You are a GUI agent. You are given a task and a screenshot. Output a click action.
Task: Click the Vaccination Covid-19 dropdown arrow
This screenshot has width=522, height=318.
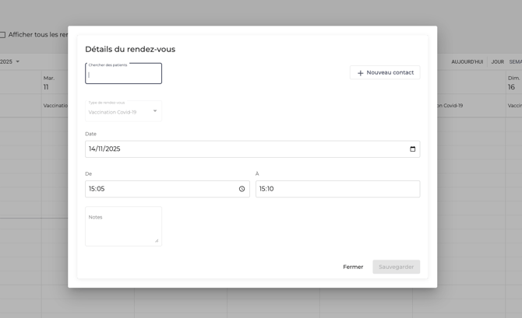(x=155, y=111)
